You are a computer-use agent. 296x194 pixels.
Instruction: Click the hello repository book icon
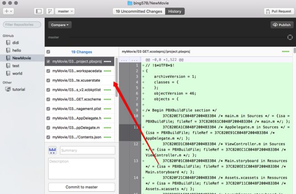point(8,51)
